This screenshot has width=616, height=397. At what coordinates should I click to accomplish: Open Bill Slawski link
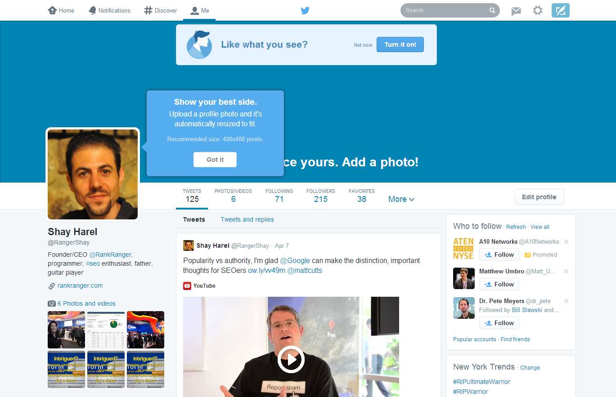tap(527, 310)
